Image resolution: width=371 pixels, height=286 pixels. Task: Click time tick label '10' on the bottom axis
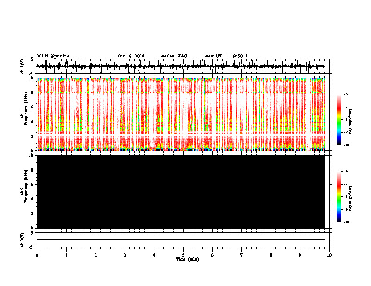pos(329,255)
